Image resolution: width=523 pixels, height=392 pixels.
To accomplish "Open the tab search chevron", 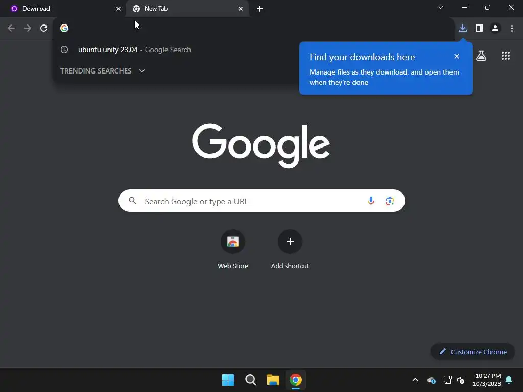I will (x=441, y=7).
